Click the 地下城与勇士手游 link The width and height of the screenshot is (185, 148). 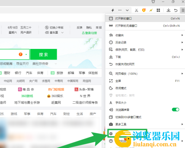tap(27, 102)
